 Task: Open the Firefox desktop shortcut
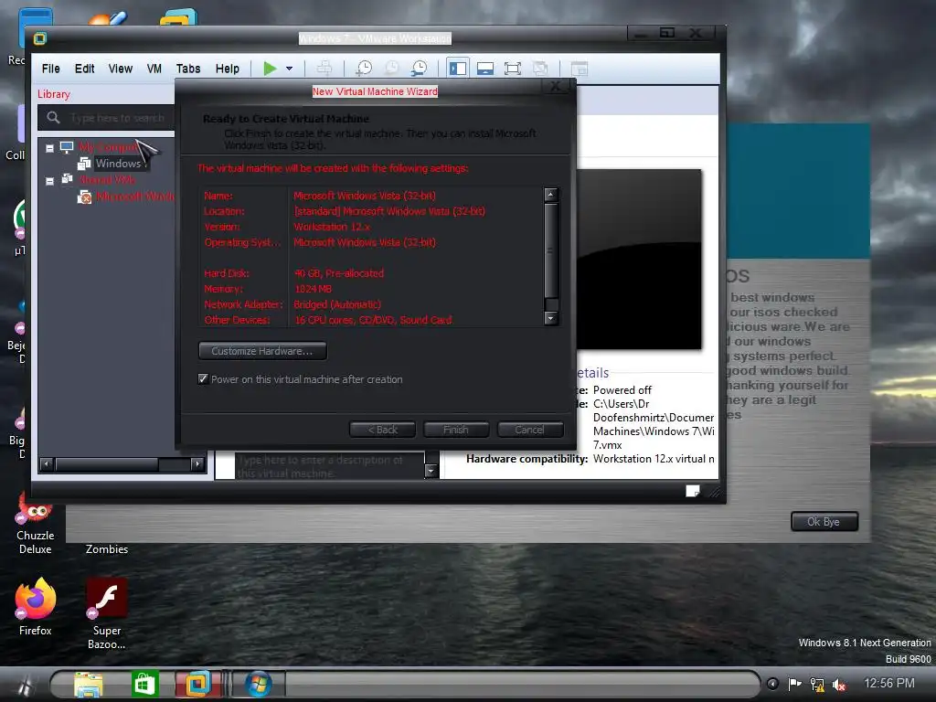[36, 607]
